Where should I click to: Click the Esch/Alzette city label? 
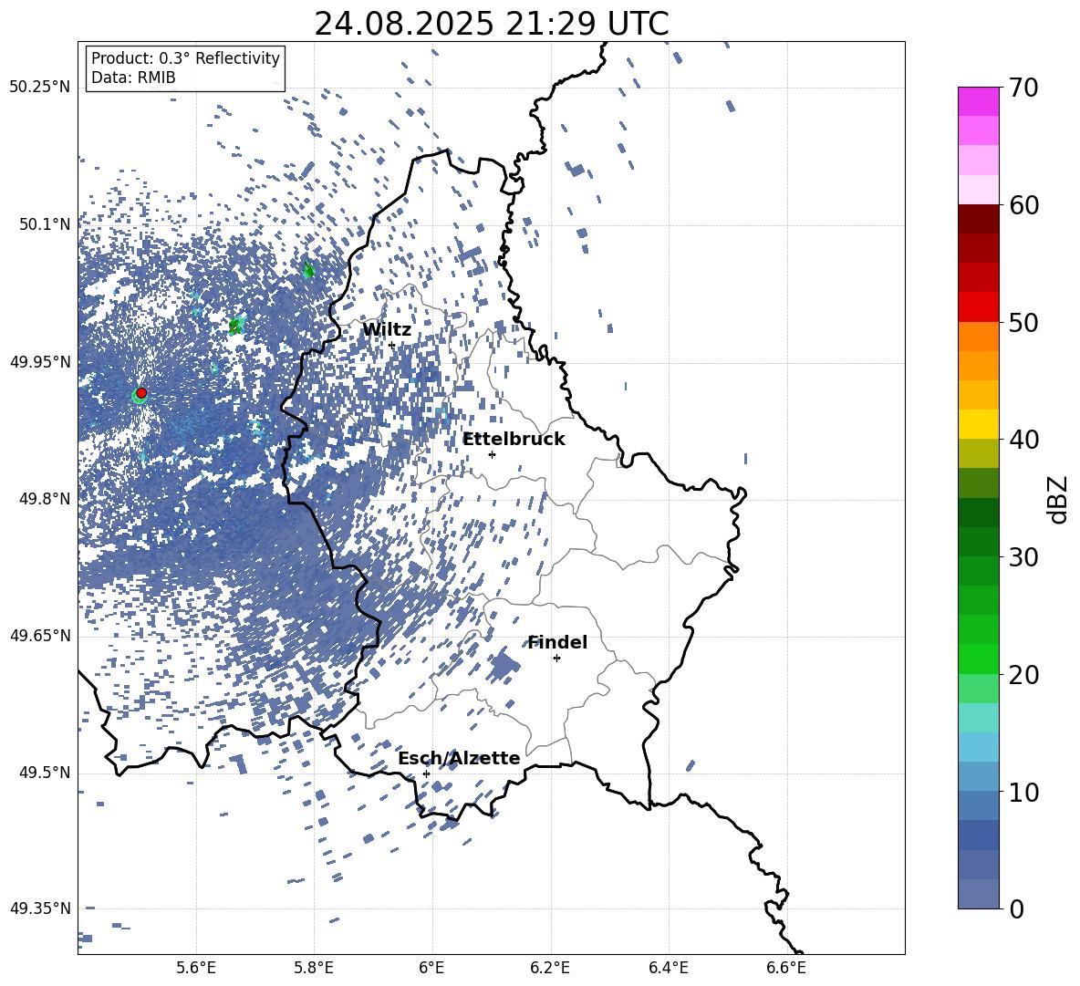(459, 758)
